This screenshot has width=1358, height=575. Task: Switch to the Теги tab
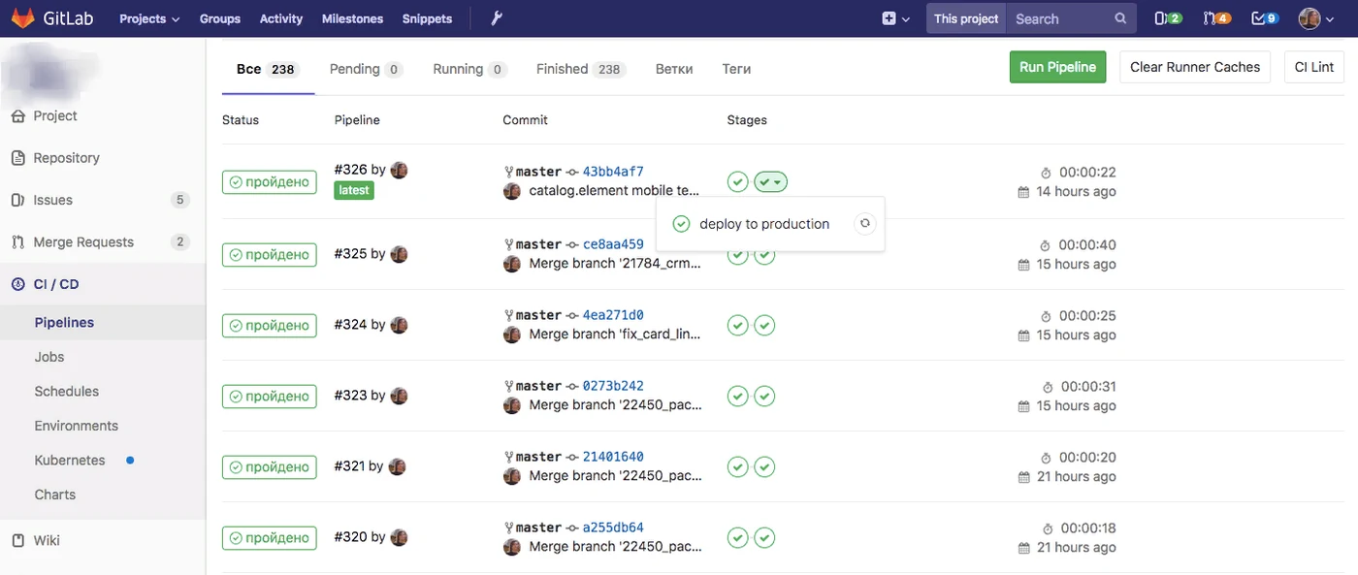pos(737,69)
